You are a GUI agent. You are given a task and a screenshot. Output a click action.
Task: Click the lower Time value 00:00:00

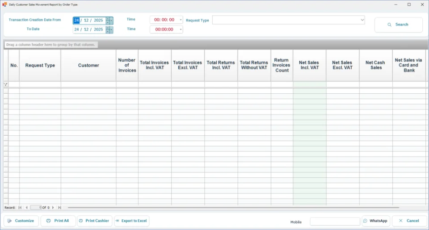(164, 29)
